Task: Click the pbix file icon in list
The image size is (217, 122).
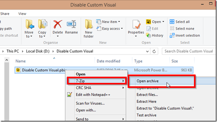Action: coord(18,70)
